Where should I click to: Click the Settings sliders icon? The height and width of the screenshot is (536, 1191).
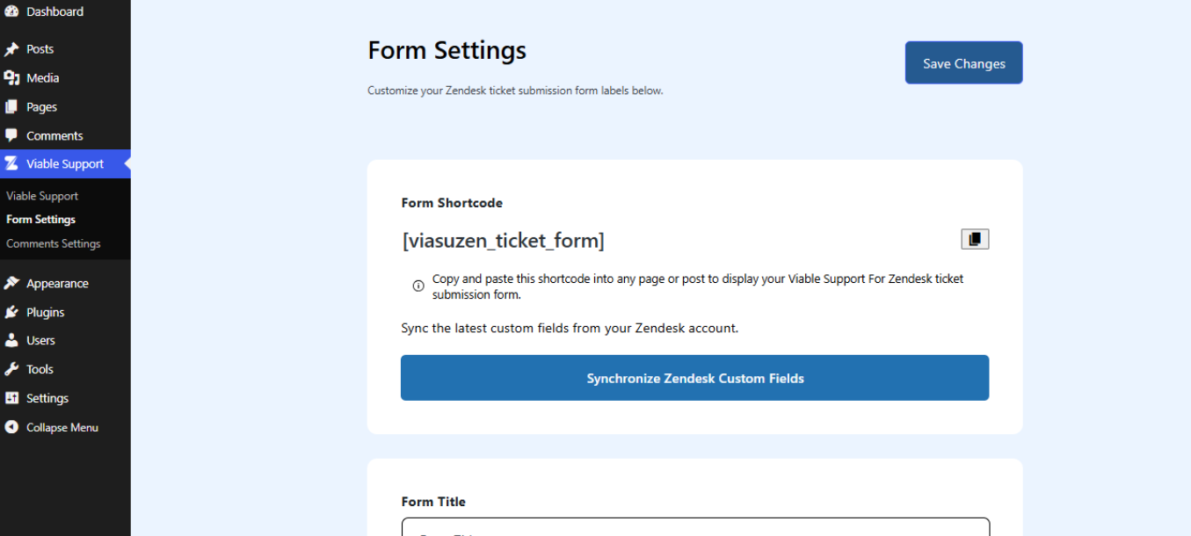point(11,398)
